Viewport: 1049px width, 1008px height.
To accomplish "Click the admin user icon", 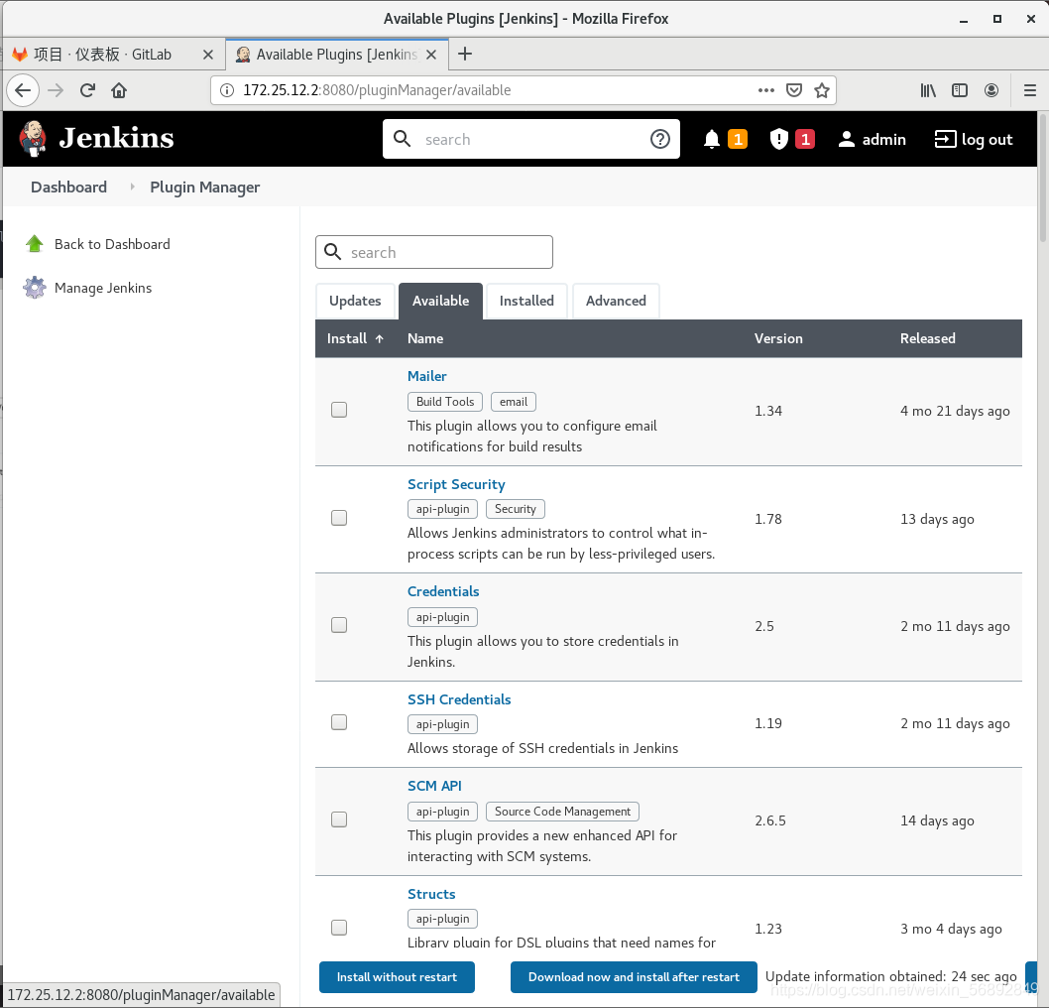I will coord(847,139).
